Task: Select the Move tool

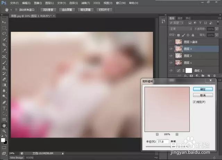Action: tap(4, 22)
